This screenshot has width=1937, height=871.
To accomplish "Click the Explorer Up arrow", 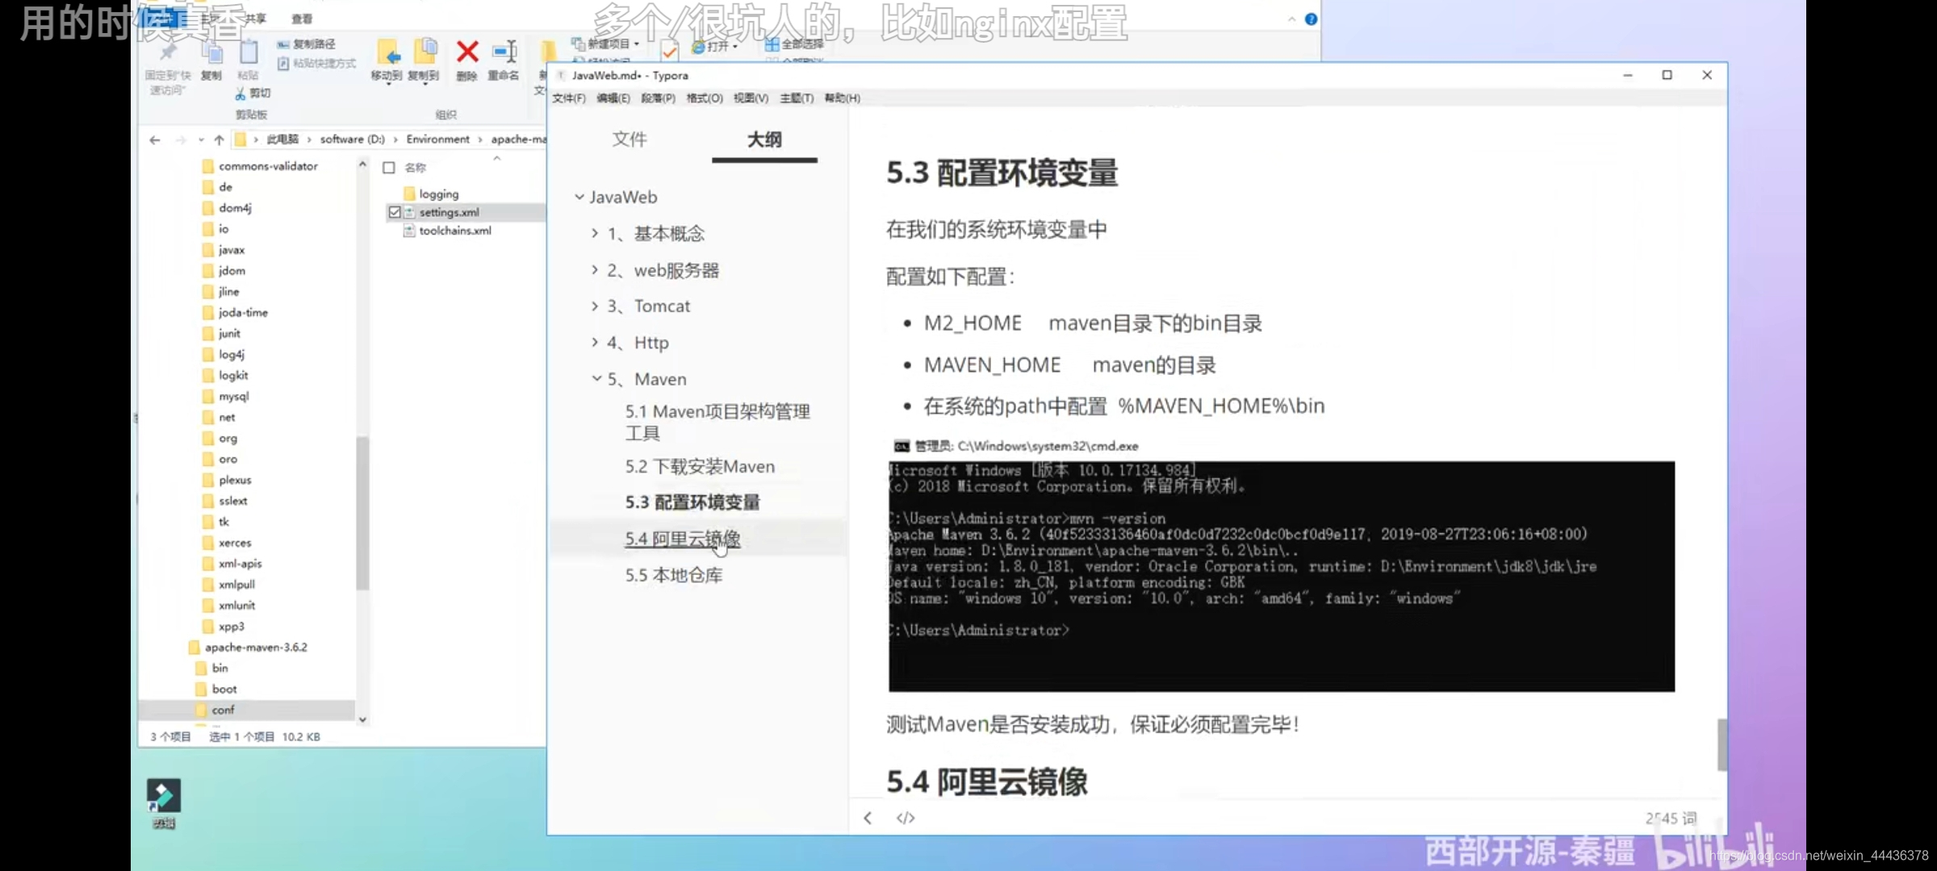I will coord(219,140).
